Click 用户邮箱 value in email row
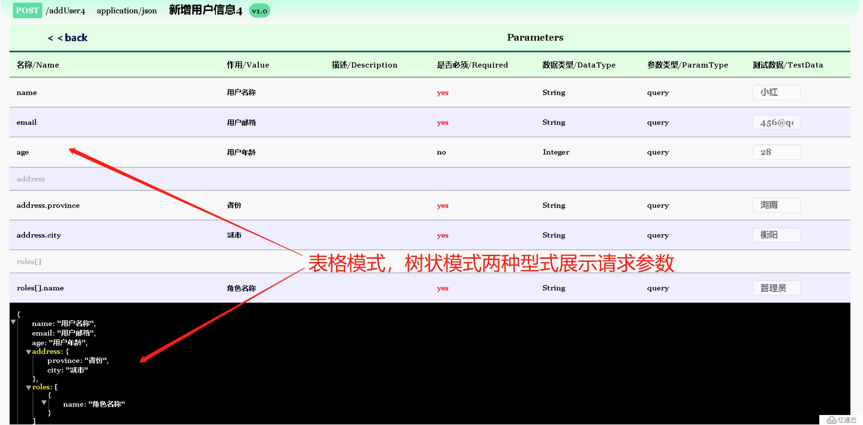This screenshot has width=863, height=425. pyautogui.click(x=241, y=122)
